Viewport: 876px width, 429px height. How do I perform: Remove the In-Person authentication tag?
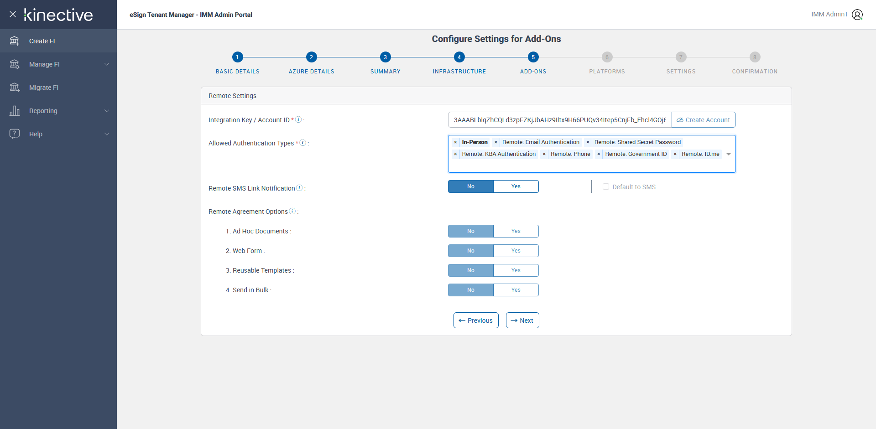pyautogui.click(x=455, y=142)
